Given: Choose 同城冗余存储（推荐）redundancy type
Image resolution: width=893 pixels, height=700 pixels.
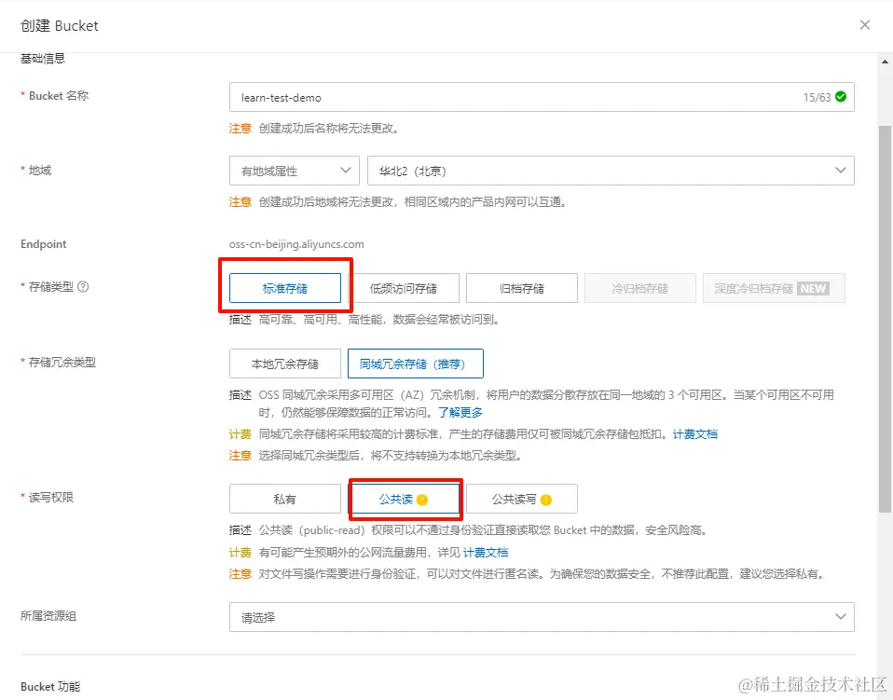Looking at the screenshot, I should [415, 364].
